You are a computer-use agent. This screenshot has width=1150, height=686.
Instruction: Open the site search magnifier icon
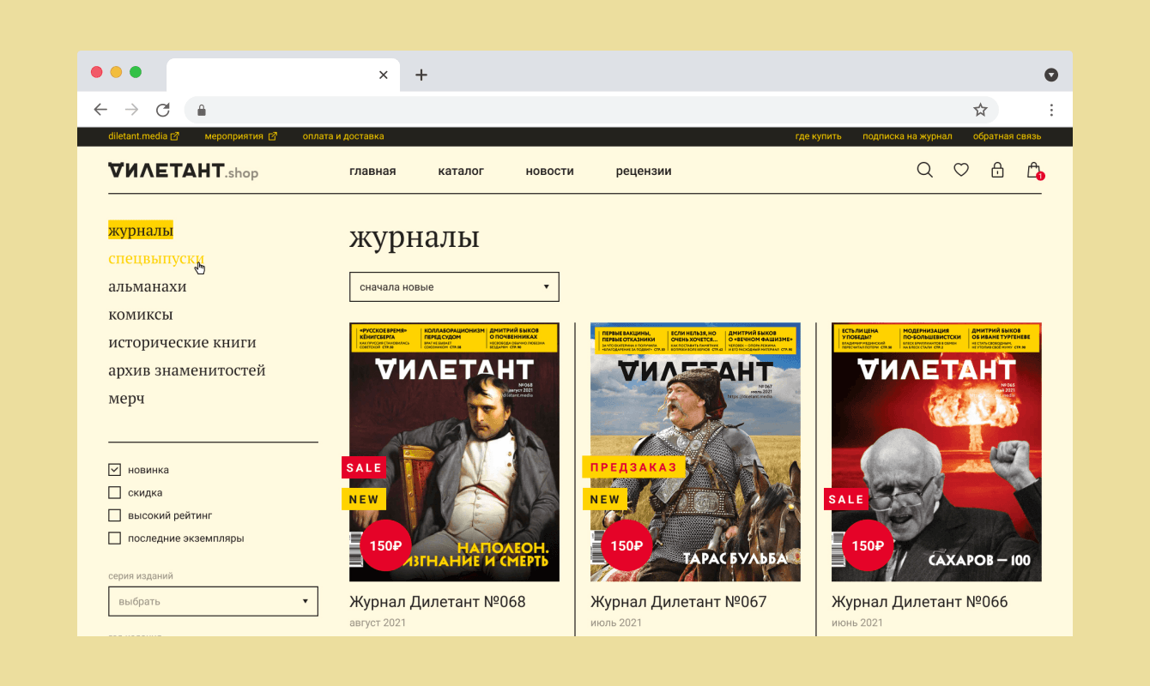[x=924, y=170]
